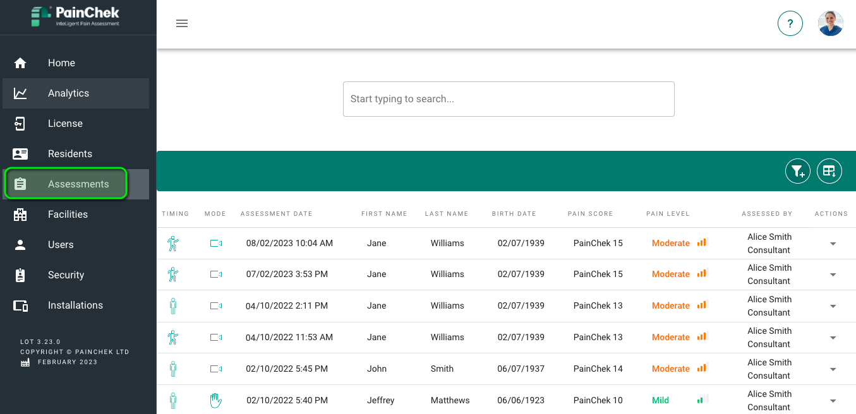This screenshot has height=414, width=856.
Task: Click date 08/02/2023 10:04 AM
Action: tap(289, 244)
